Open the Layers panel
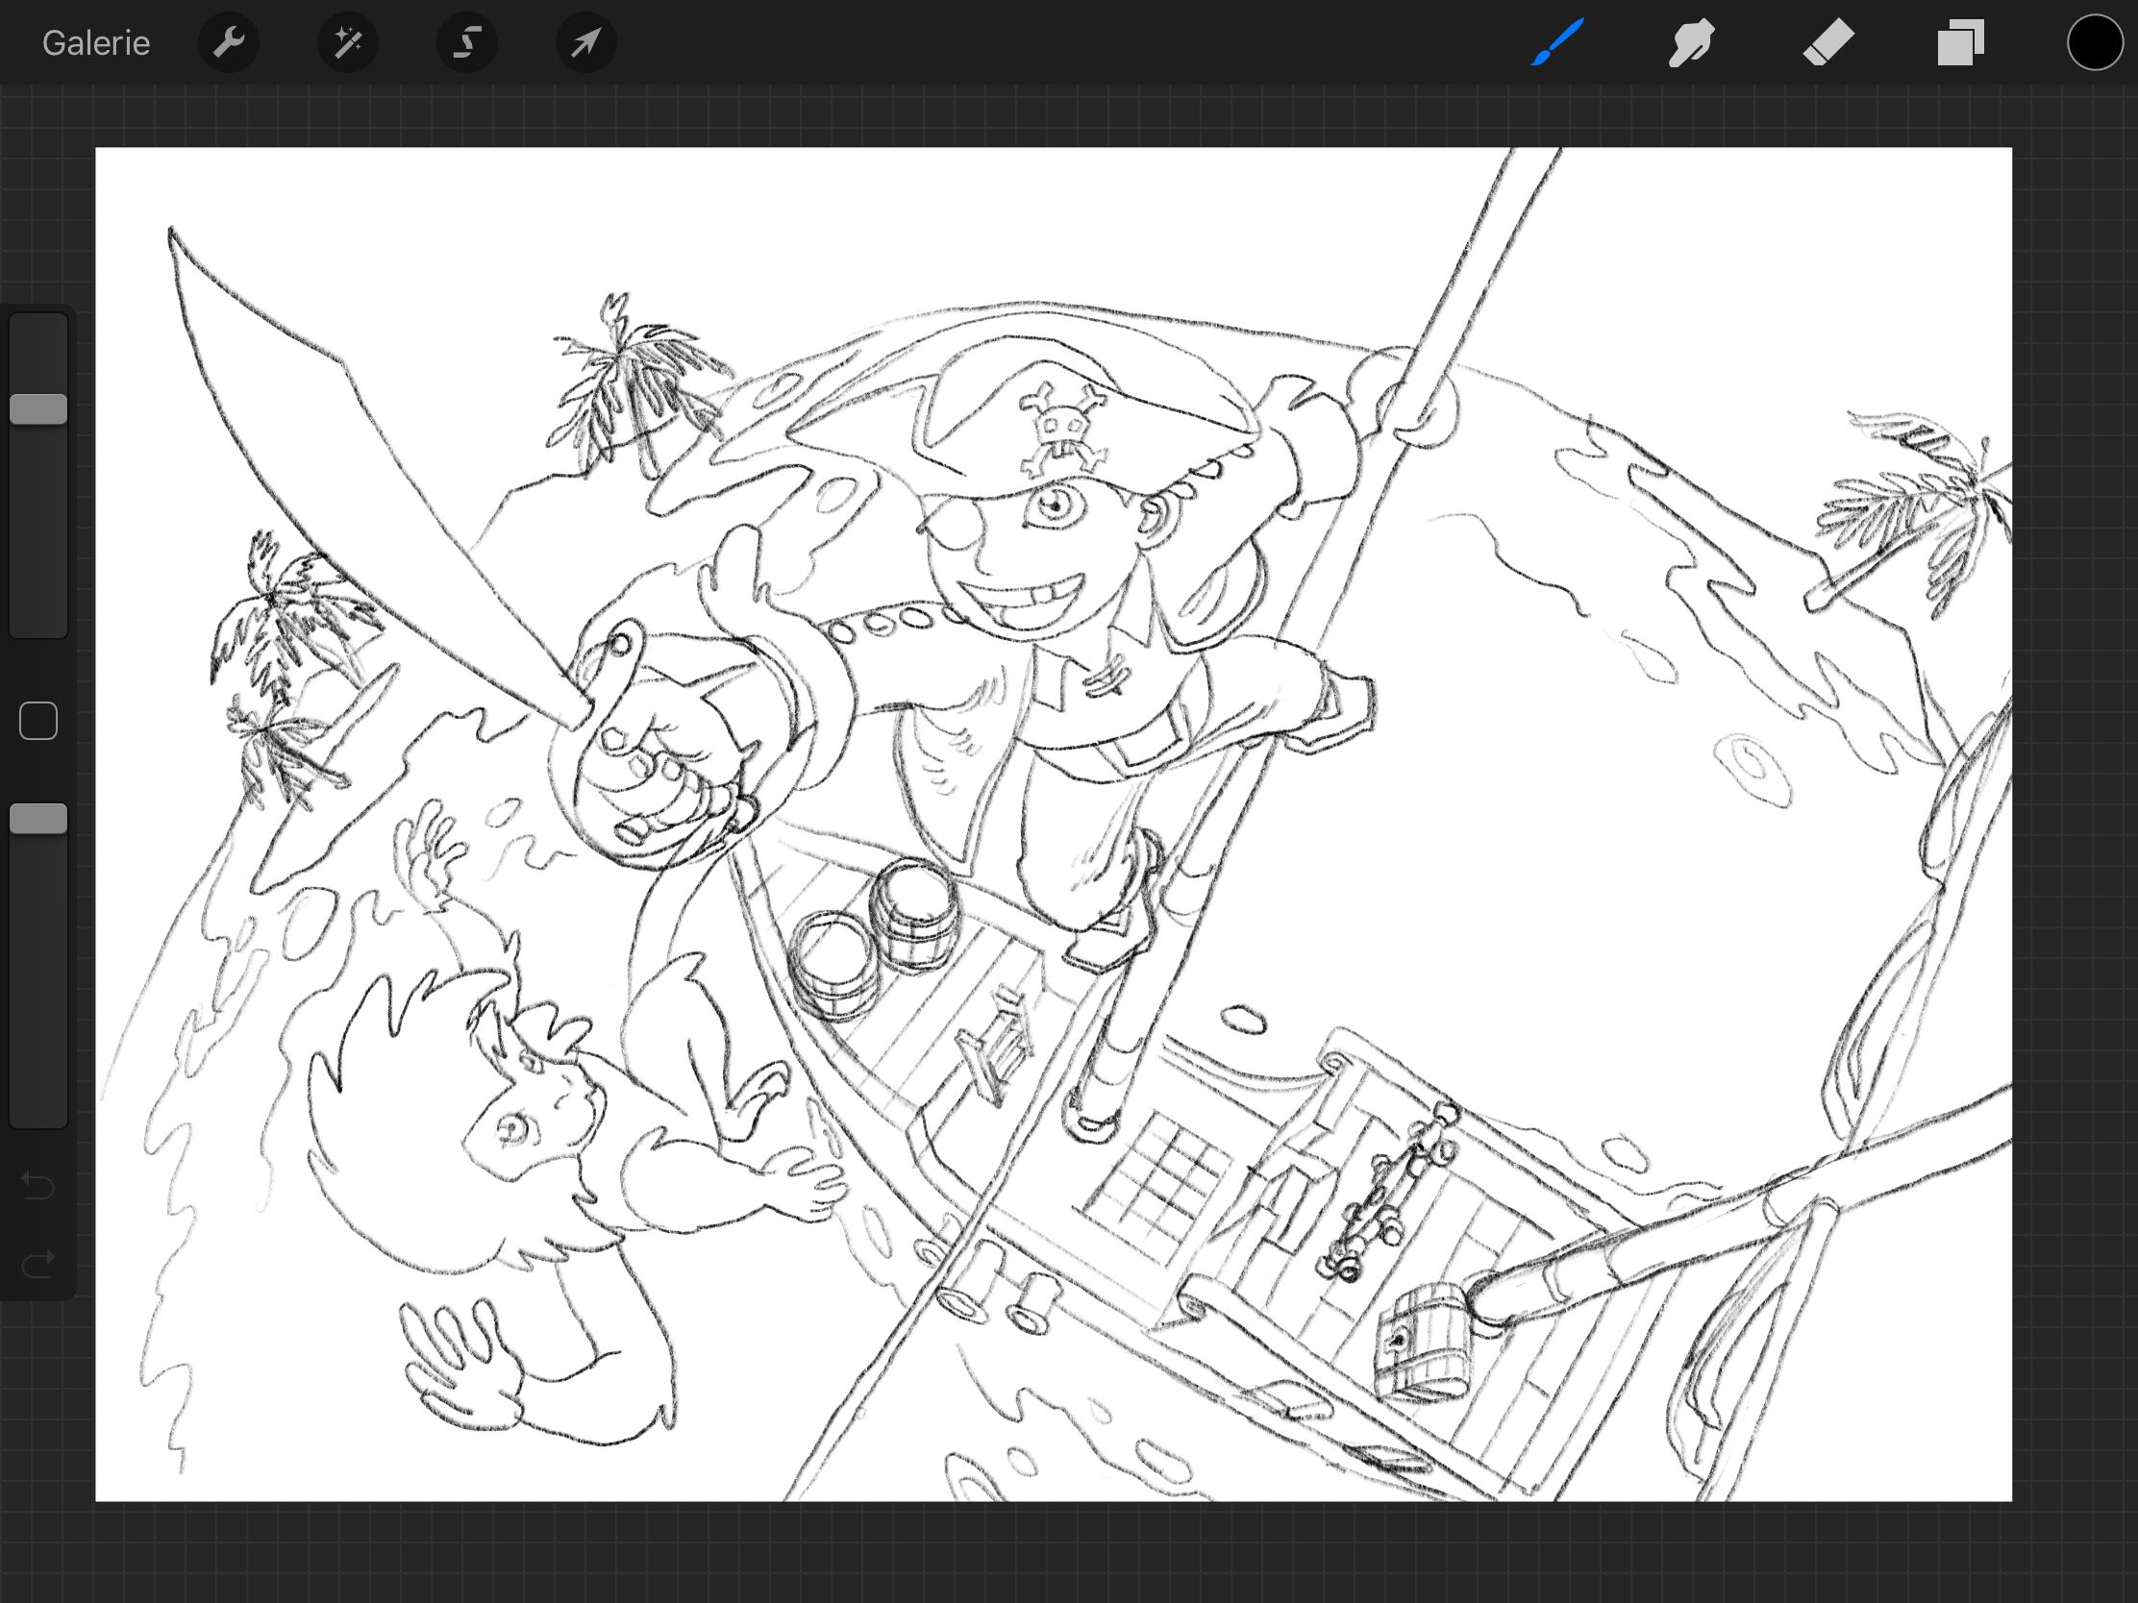2138x1603 pixels. tap(1960, 43)
